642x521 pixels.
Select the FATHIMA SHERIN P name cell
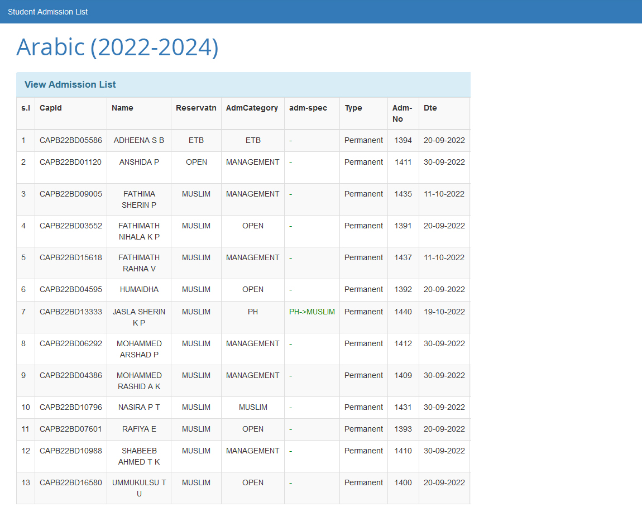(139, 199)
